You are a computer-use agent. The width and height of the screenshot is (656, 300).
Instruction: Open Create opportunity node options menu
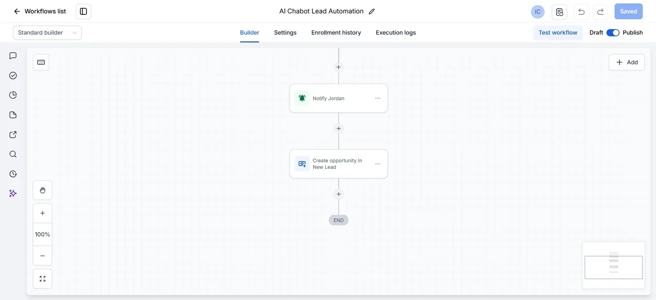pyautogui.click(x=378, y=164)
